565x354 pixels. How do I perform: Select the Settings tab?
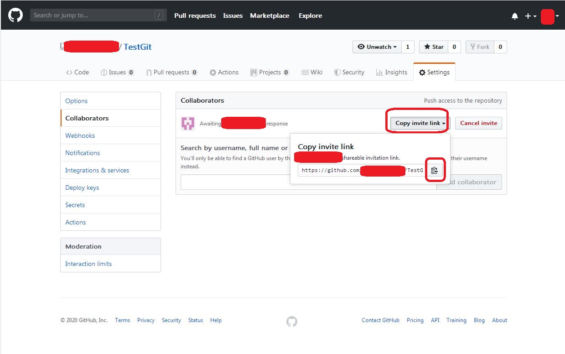(434, 72)
